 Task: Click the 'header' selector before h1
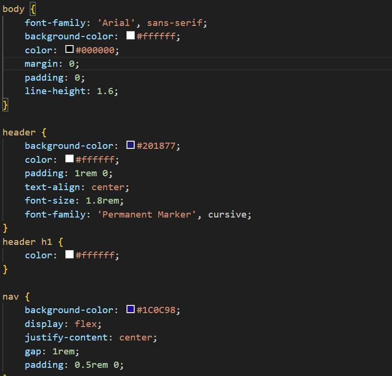(x=19, y=242)
